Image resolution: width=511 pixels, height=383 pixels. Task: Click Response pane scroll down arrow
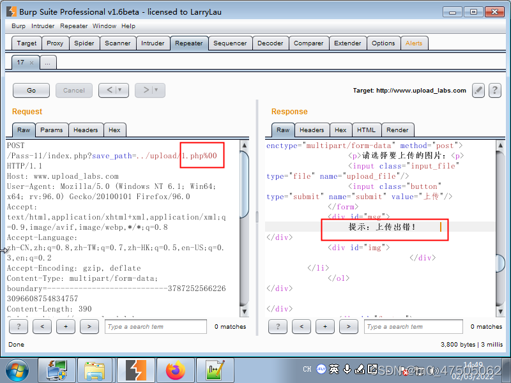(500, 312)
